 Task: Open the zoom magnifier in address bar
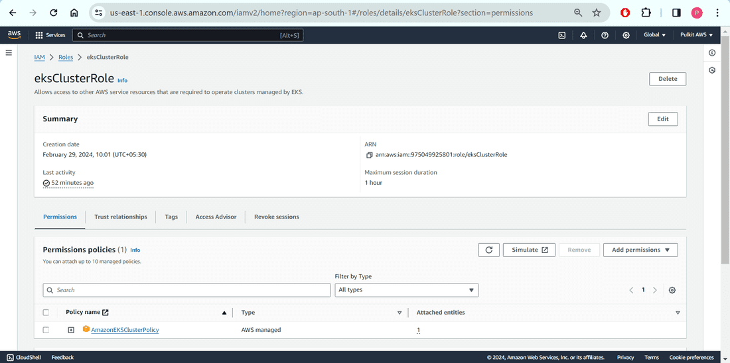coord(578,13)
